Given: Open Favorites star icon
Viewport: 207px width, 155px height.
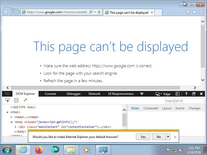Looking at the screenshot, I should (194, 12).
